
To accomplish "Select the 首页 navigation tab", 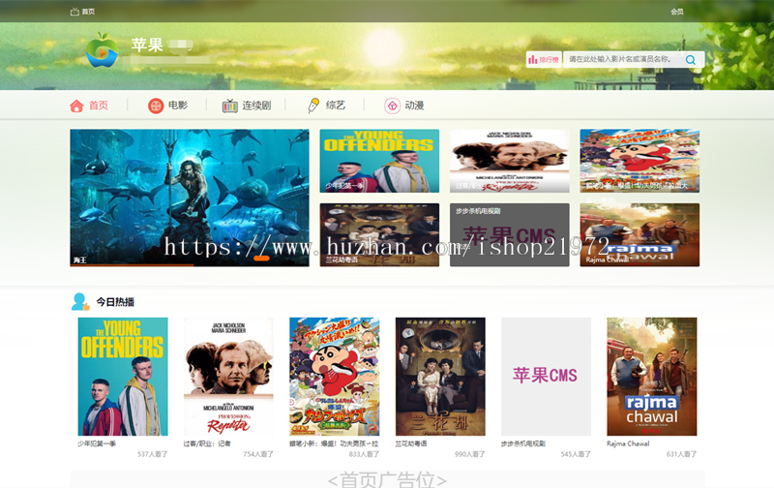I will tap(89, 106).
